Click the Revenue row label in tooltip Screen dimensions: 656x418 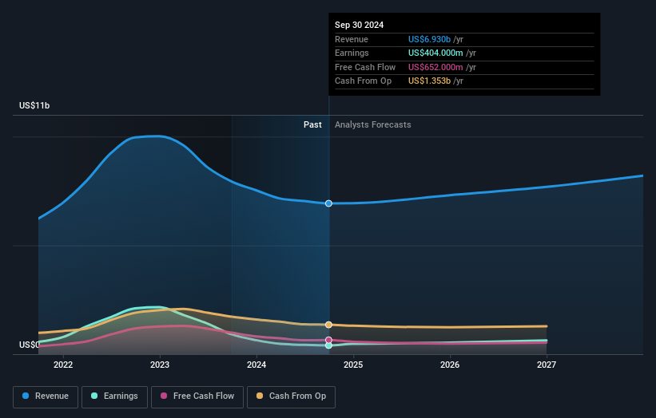tap(352, 39)
